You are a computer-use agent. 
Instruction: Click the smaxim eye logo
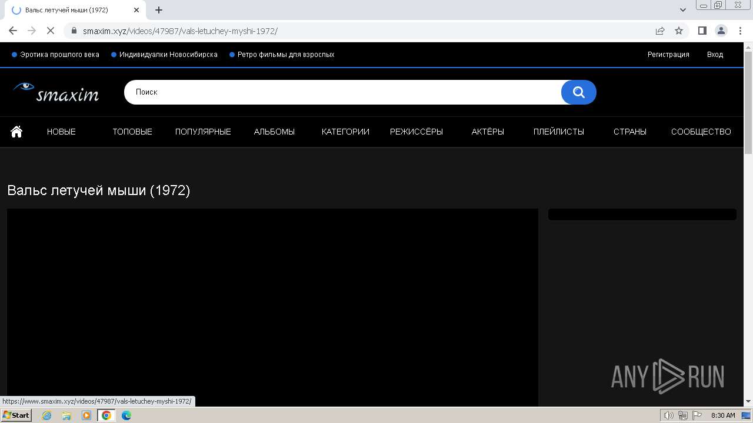(56, 92)
